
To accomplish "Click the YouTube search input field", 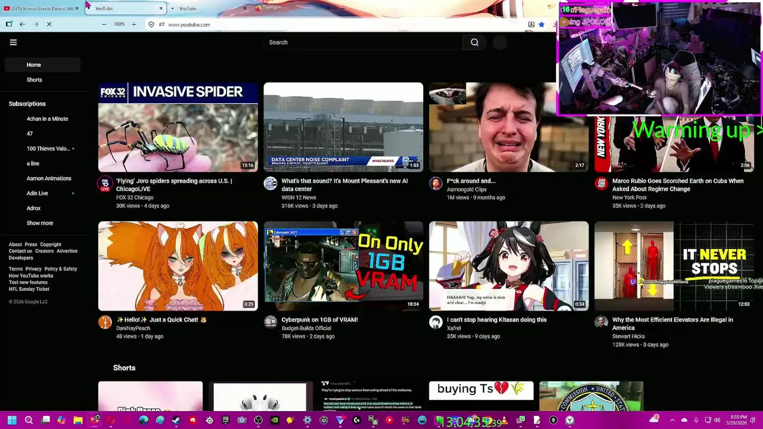I will 363,42.
